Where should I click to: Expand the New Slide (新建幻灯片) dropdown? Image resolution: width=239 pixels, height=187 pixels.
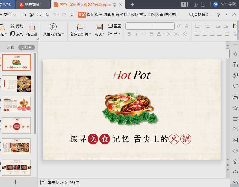[90, 34]
